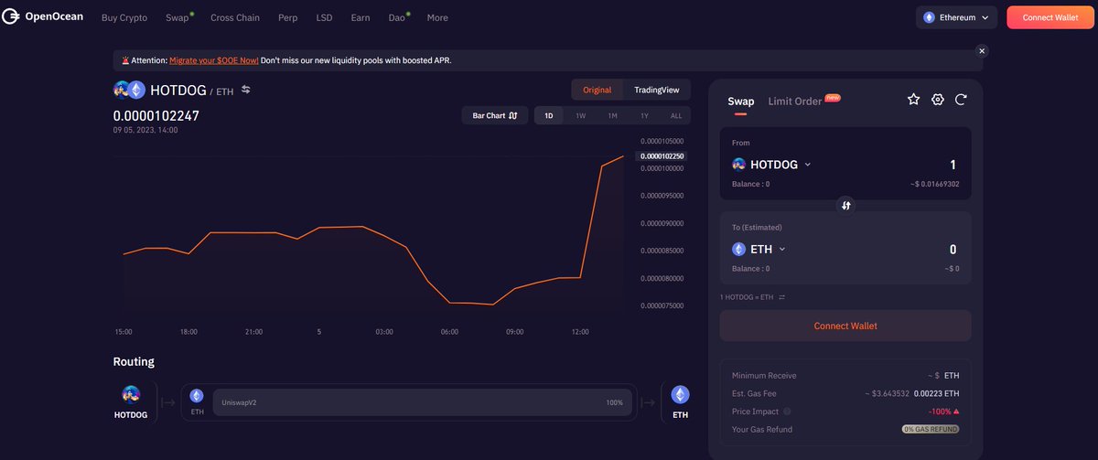Click the HOTDOG/ETH pair token icon
This screenshot has width=1098, height=460.
click(x=129, y=90)
